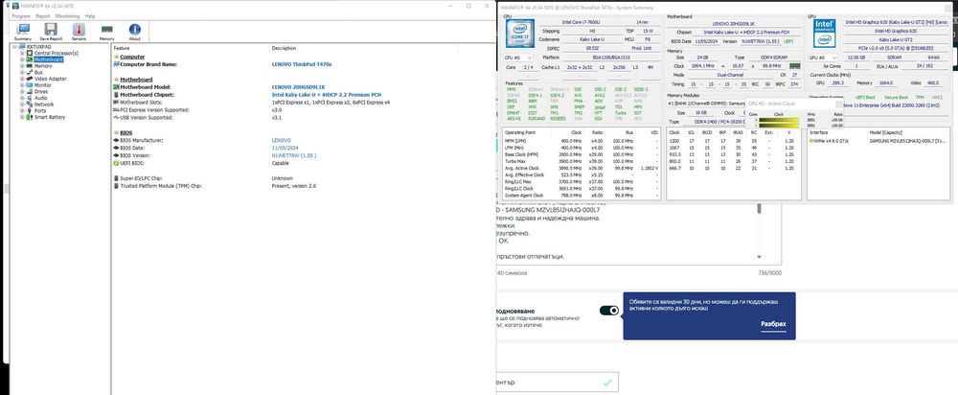Open the Memory toolbar icon
This screenshot has height=395, width=958.
point(107,30)
